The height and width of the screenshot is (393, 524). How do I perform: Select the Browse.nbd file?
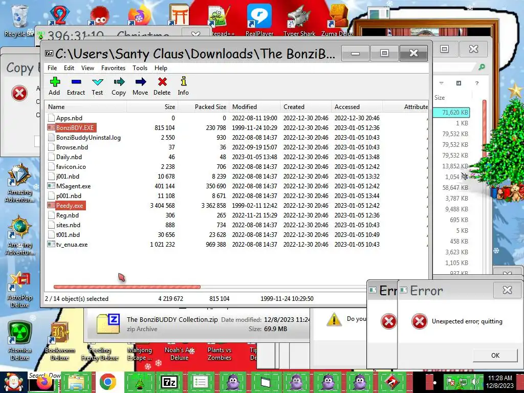pyautogui.click(x=72, y=147)
